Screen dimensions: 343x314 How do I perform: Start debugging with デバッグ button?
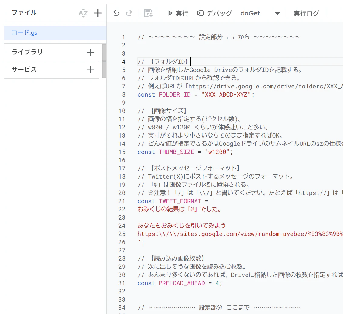coord(214,13)
